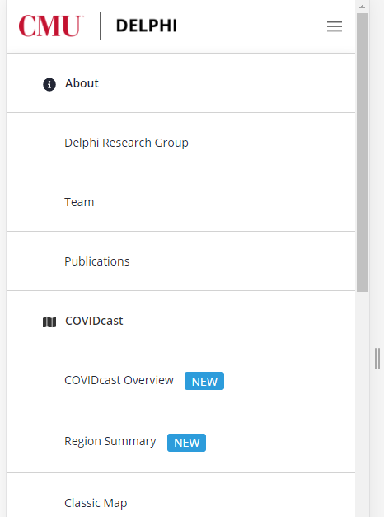Go to Delphi Research Group page
Screen dimensions: 384x517
pyautogui.click(x=180, y=143)
